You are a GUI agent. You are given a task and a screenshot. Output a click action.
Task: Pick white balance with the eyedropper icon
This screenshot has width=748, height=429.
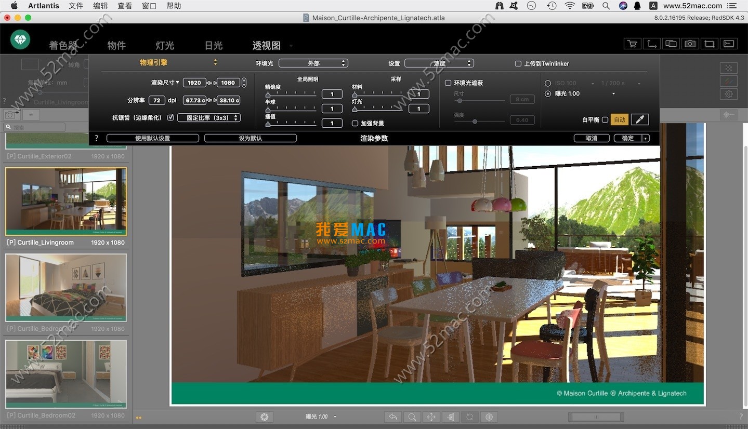(x=640, y=119)
